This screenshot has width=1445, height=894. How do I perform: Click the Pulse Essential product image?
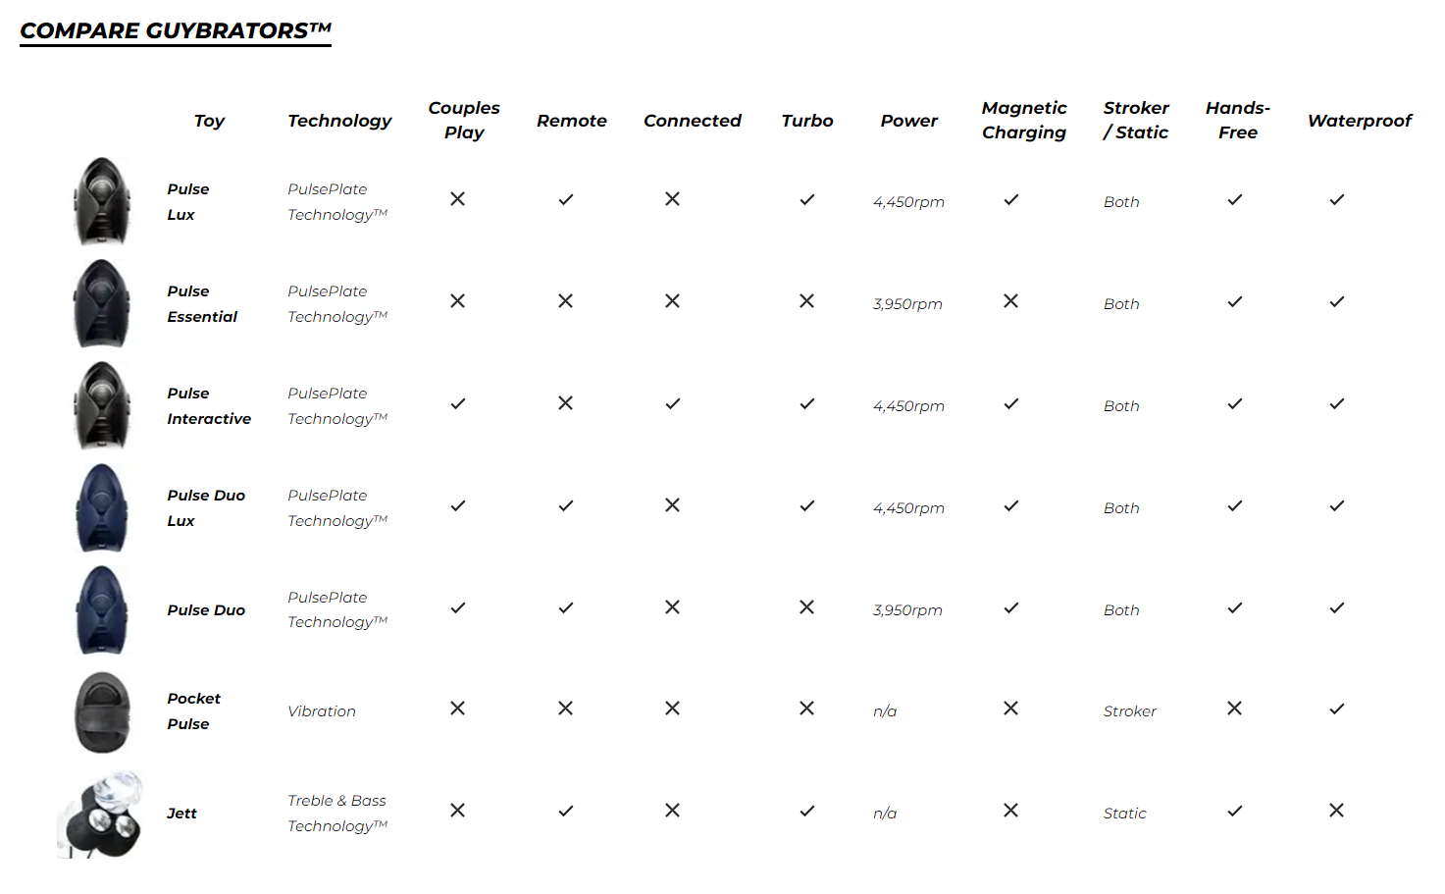click(x=102, y=303)
